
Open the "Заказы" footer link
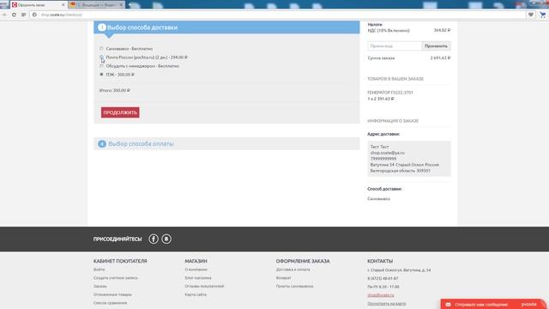click(x=100, y=286)
